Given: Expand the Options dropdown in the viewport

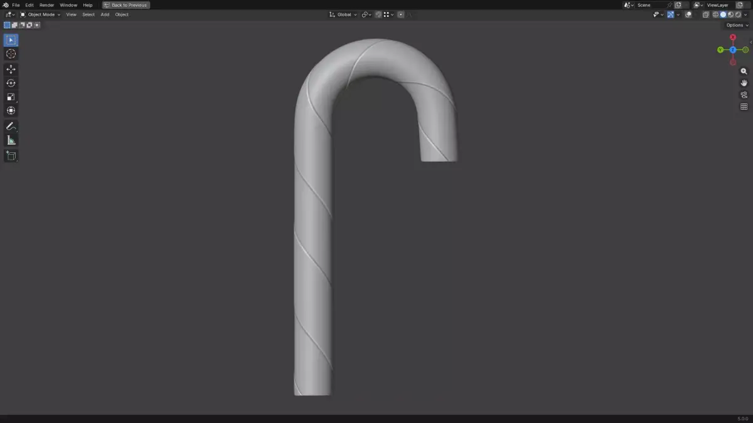Looking at the screenshot, I should 735,25.
